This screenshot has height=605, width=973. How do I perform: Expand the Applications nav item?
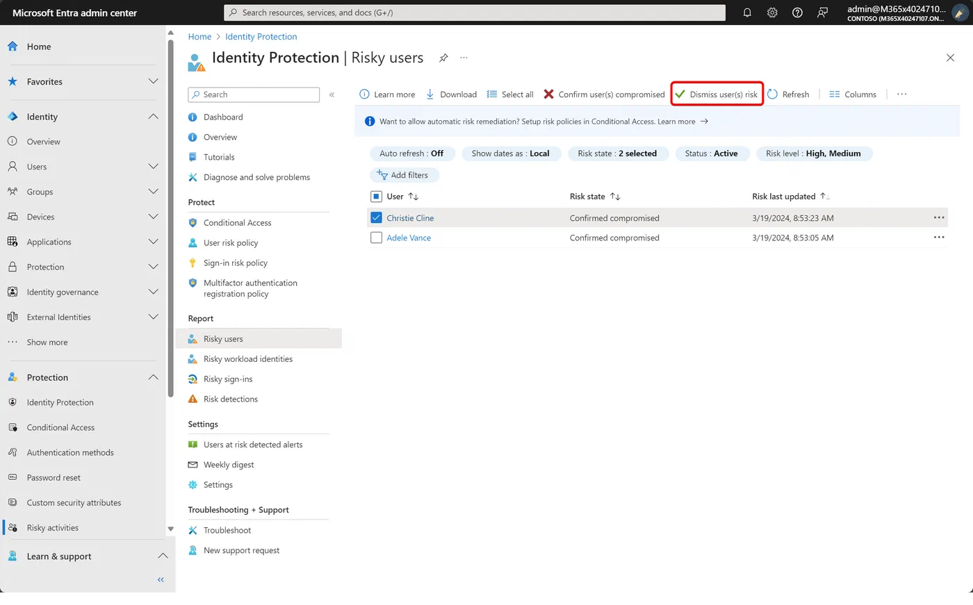(x=154, y=242)
